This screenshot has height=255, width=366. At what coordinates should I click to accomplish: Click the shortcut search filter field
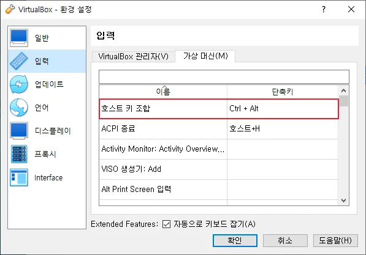click(x=224, y=76)
